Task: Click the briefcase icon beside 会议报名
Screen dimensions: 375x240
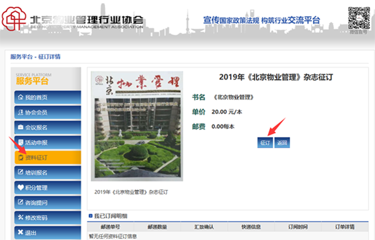Action: click(21, 127)
